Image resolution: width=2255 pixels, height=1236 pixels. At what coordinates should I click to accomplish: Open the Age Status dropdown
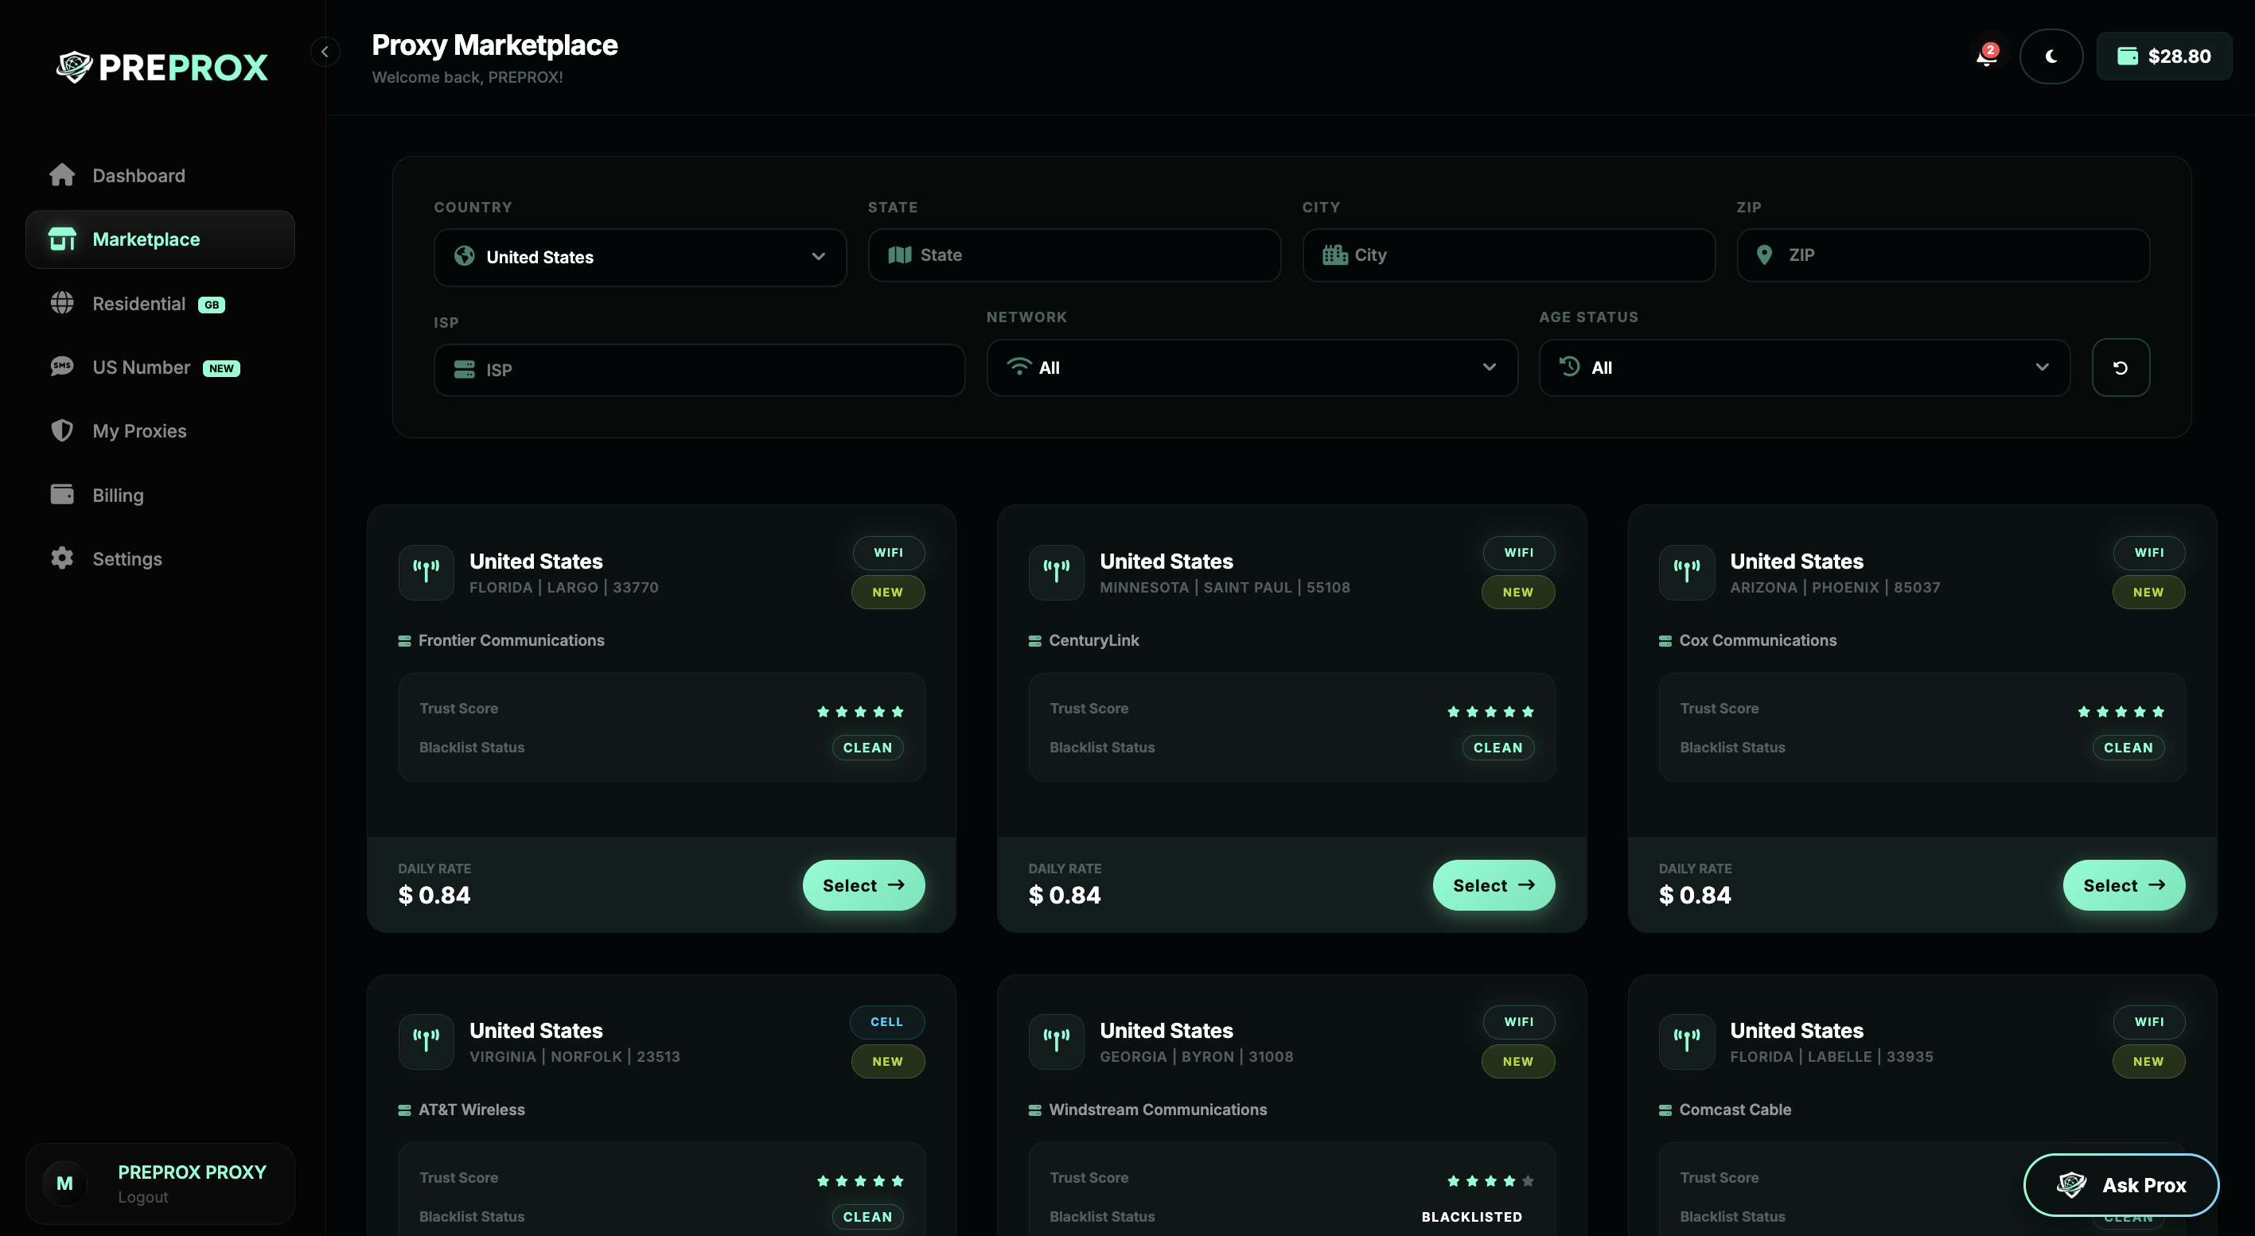click(x=1803, y=367)
